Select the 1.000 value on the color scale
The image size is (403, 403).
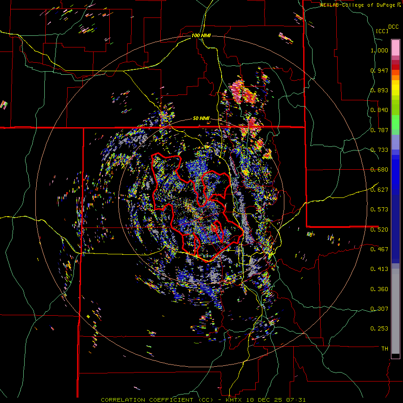(379, 50)
